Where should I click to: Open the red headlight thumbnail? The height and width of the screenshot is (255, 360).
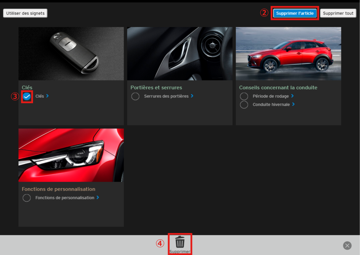pyautogui.click(x=71, y=155)
